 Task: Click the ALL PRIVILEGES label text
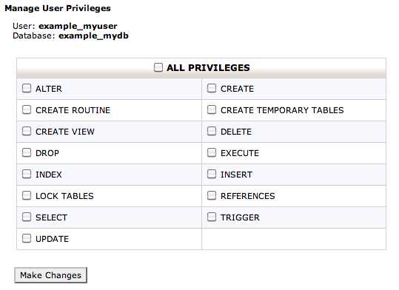[208, 67]
